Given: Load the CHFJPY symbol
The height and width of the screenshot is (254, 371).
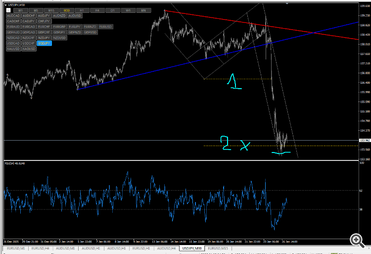Looking at the screenshot, I should [44, 21].
